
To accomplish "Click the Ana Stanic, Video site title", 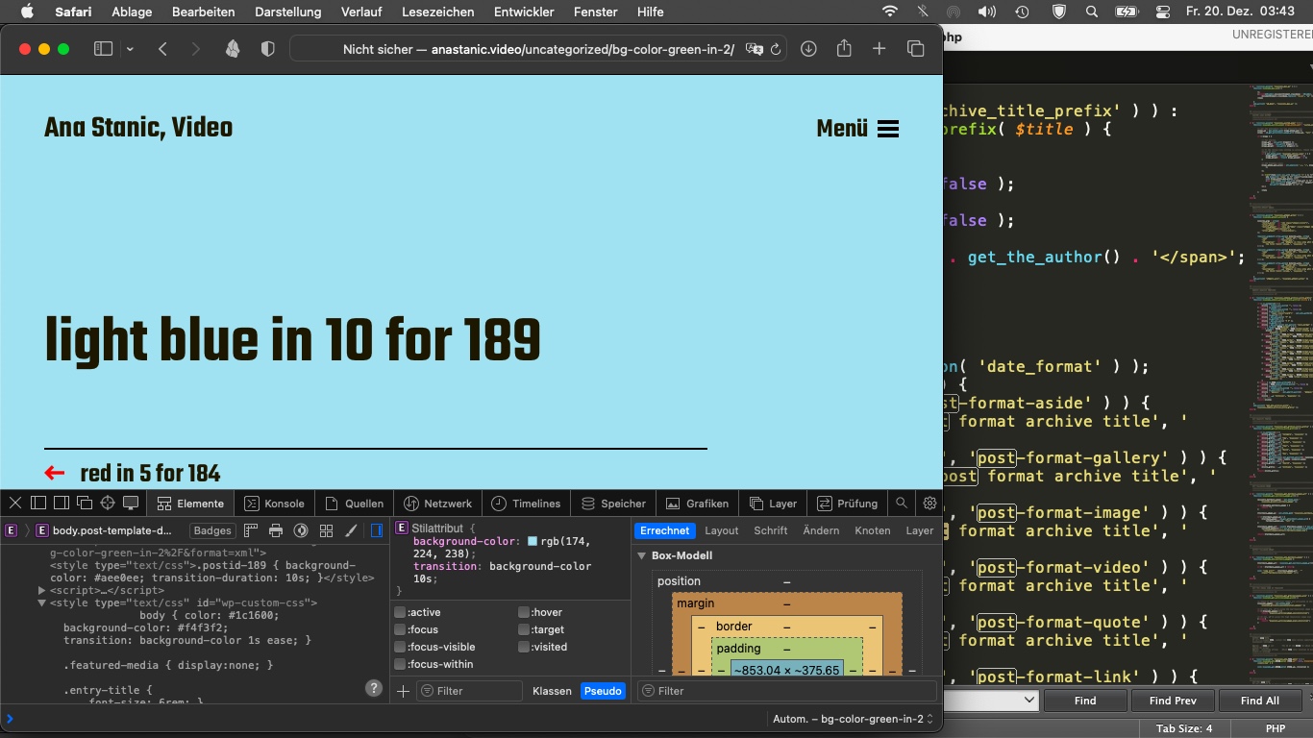I will 138,128.
